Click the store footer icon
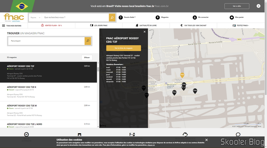The image size is (267, 148). [79, 134]
